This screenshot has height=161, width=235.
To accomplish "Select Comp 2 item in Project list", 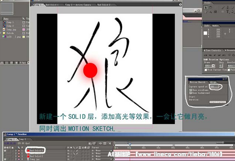I will (10, 26).
